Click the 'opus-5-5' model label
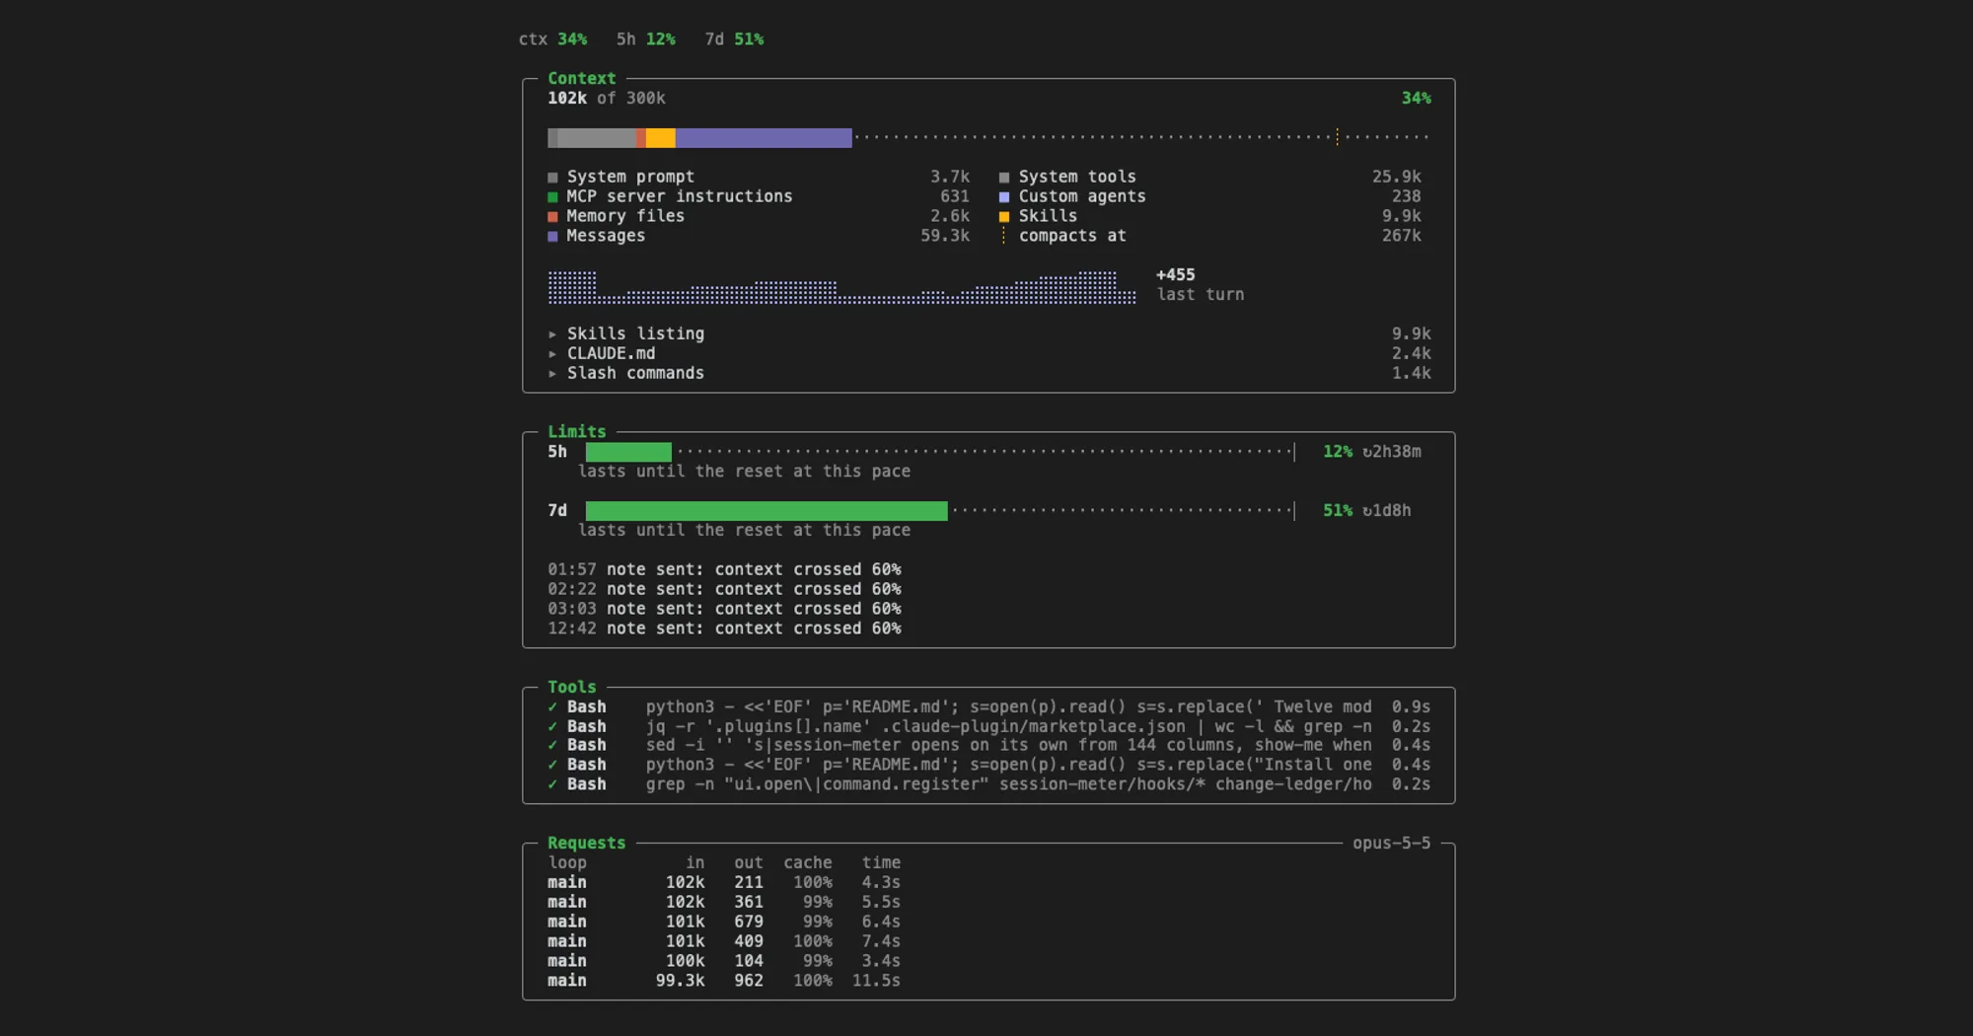 tap(1391, 843)
